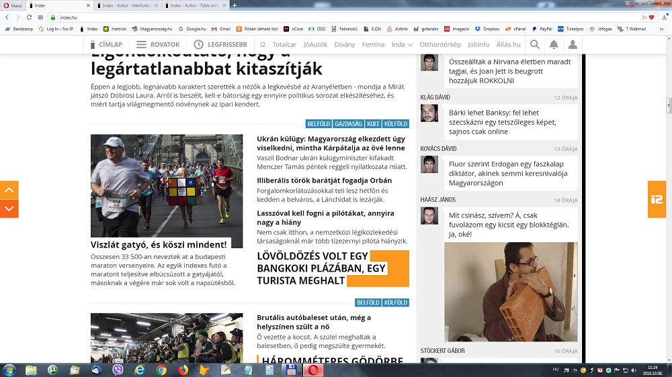Open the site search magnifier icon
672x377 pixels.
pos(535,44)
